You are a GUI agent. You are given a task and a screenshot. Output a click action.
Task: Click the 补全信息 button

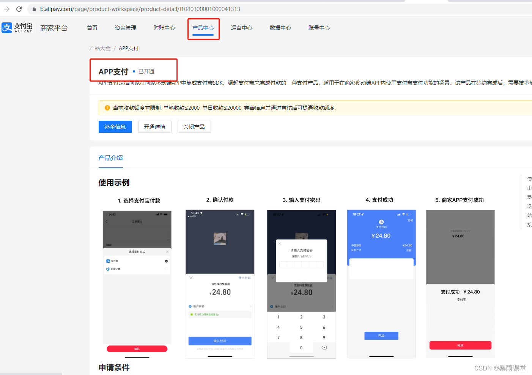pyautogui.click(x=115, y=127)
